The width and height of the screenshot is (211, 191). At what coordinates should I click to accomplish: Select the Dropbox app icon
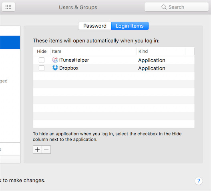(x=55, y=68)
